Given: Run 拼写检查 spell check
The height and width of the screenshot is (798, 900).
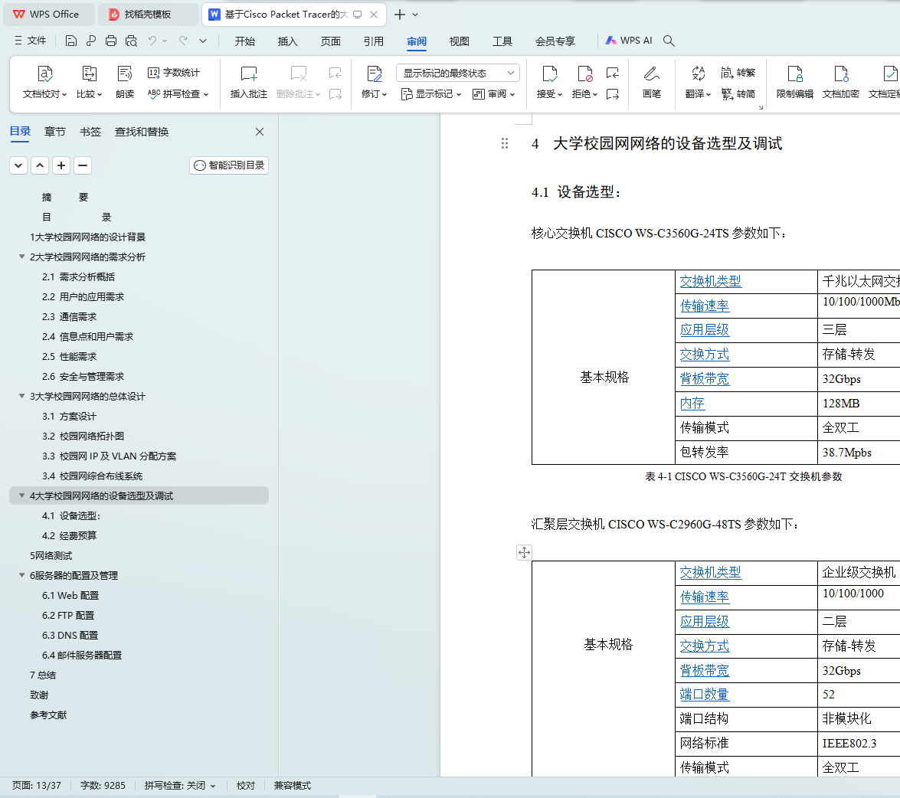Looking at the screenshot, I should [x=178, y=93].
